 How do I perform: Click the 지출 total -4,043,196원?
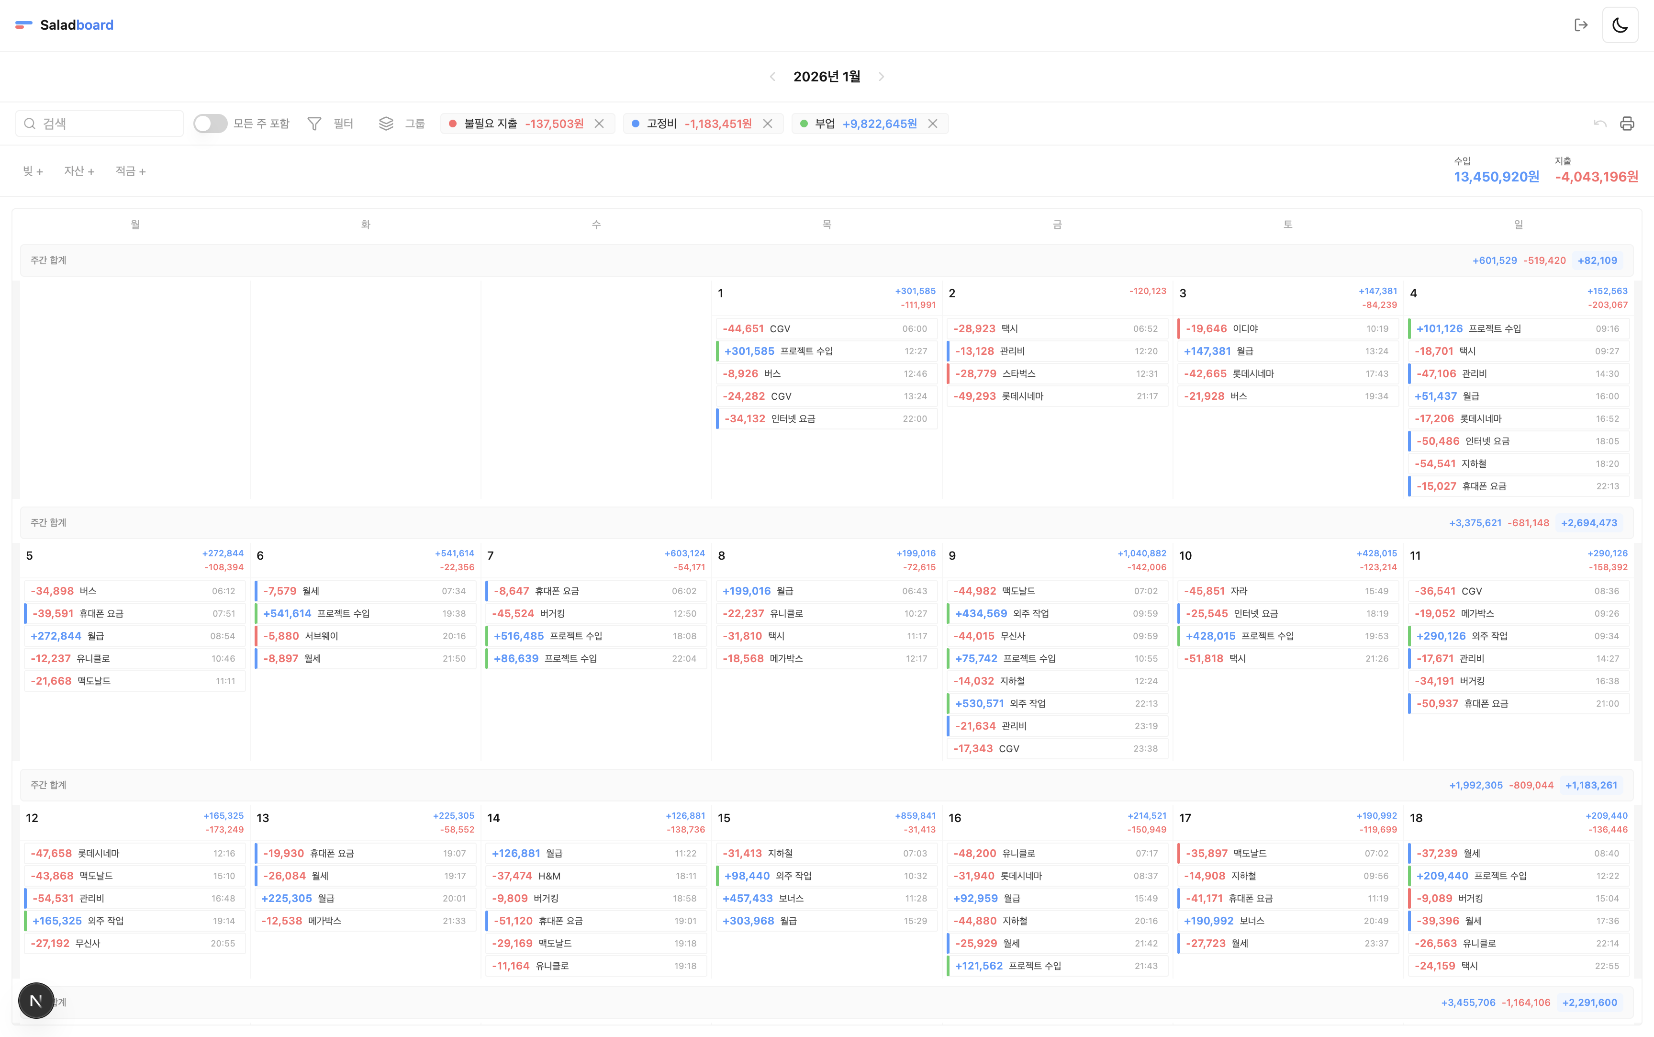click(x=1597, y=177)
